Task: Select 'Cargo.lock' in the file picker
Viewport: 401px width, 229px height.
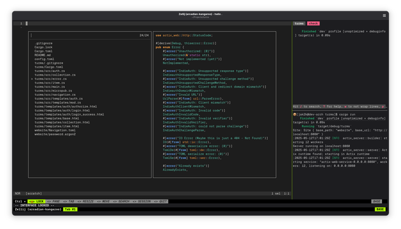Action: tap(44, 47)
